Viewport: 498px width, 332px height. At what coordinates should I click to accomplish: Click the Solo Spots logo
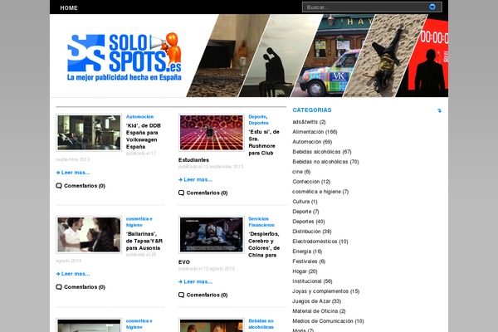[124, 57]
